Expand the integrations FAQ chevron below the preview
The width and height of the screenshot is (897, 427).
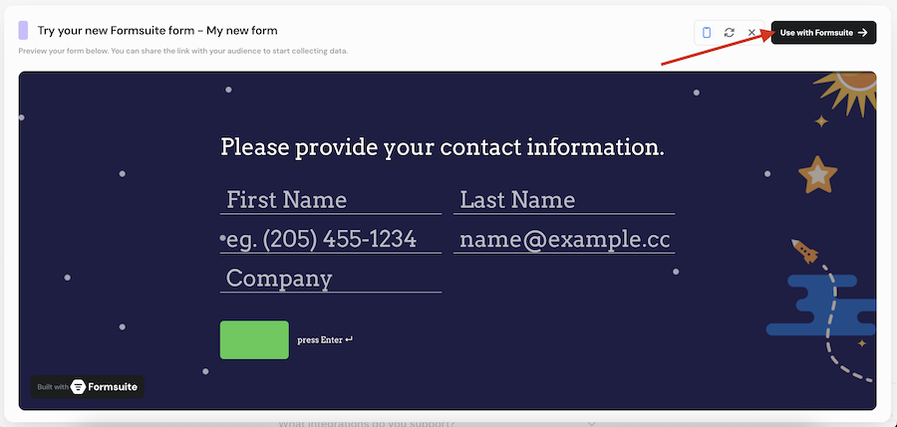coord(593,423)
